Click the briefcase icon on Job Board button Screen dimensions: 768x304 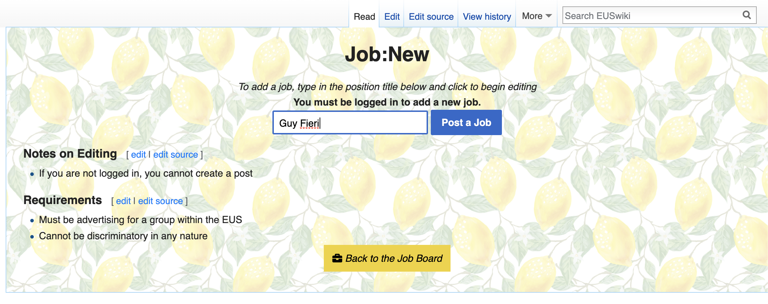(x=337, y=258)
